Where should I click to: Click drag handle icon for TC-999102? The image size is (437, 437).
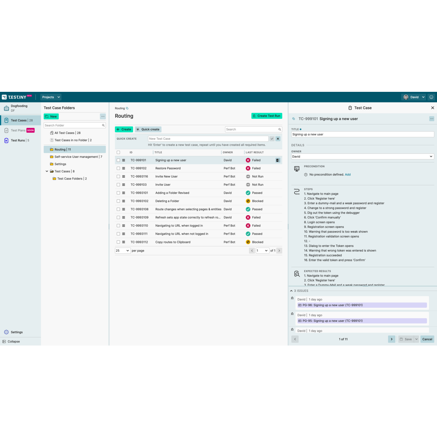click(124, 168)
